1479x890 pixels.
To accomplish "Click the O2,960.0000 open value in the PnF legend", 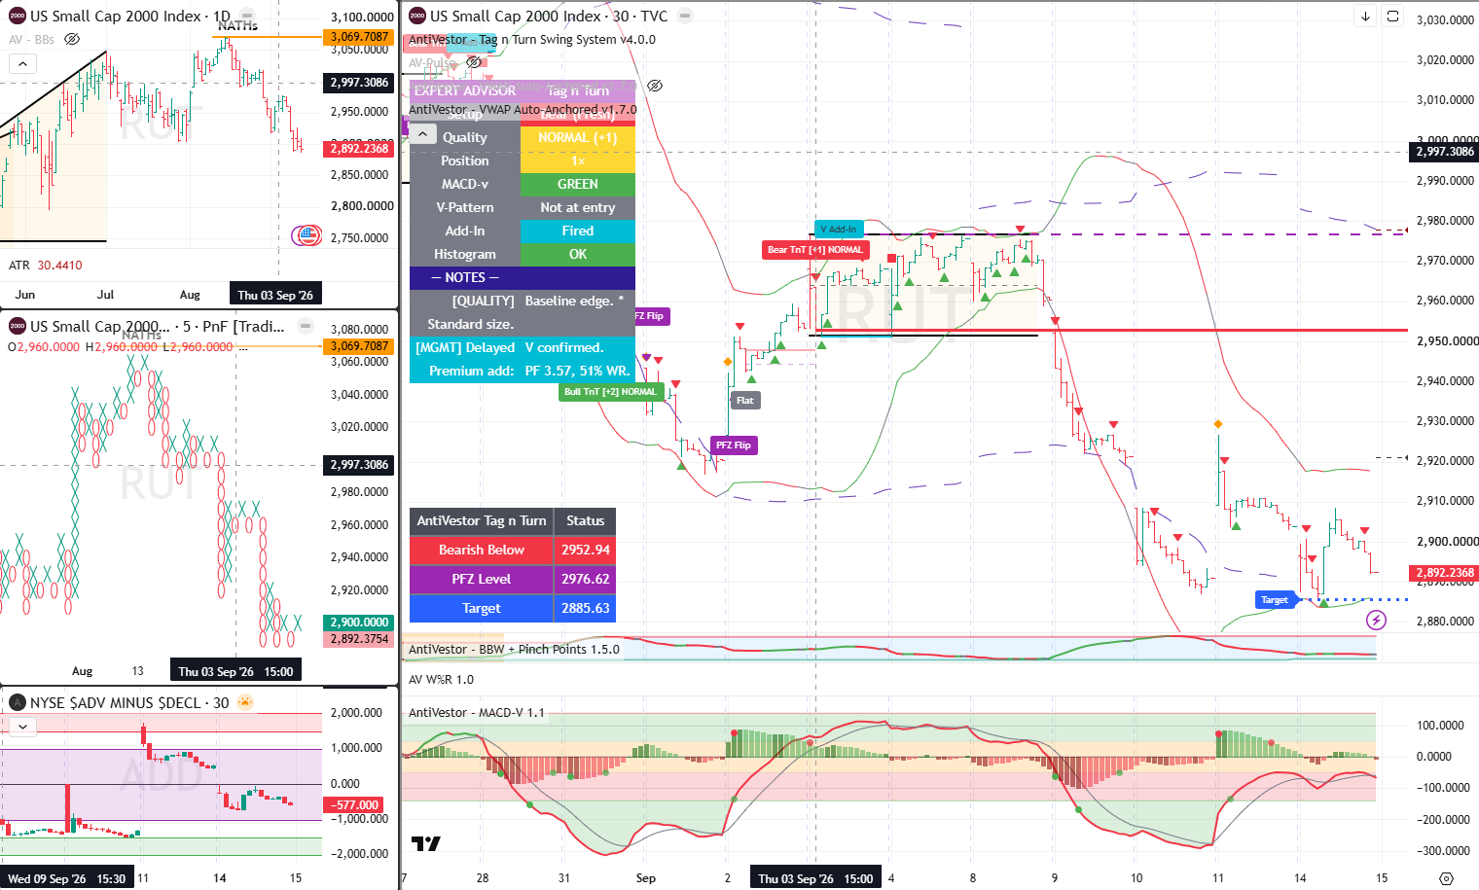I will (x=44, y=347).
